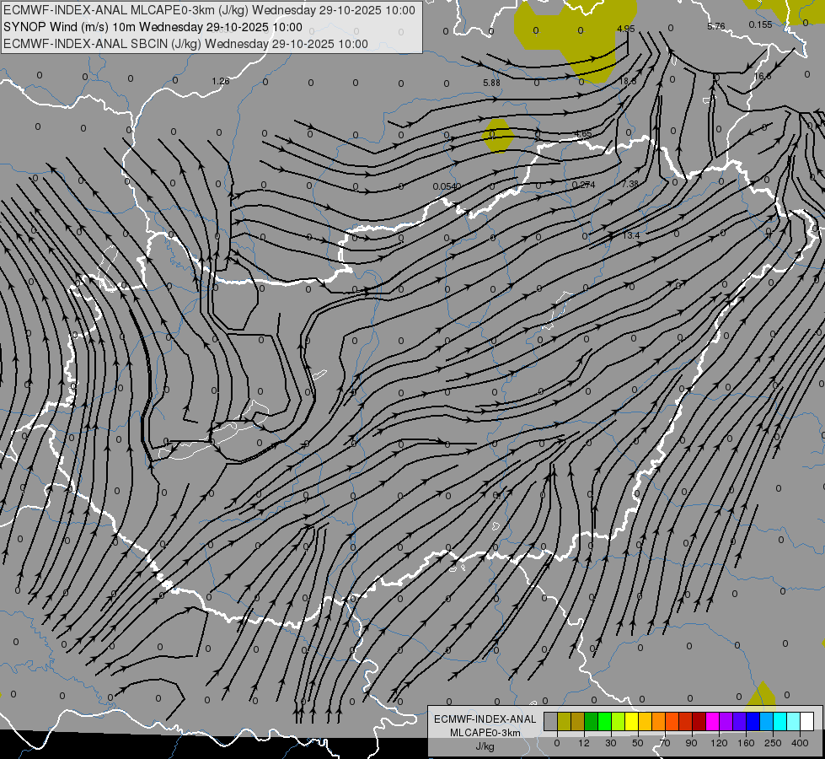Click the legend tick label 400
Image resolution: width=825 pixels, height=759 pixels.
tap(800, 743)
